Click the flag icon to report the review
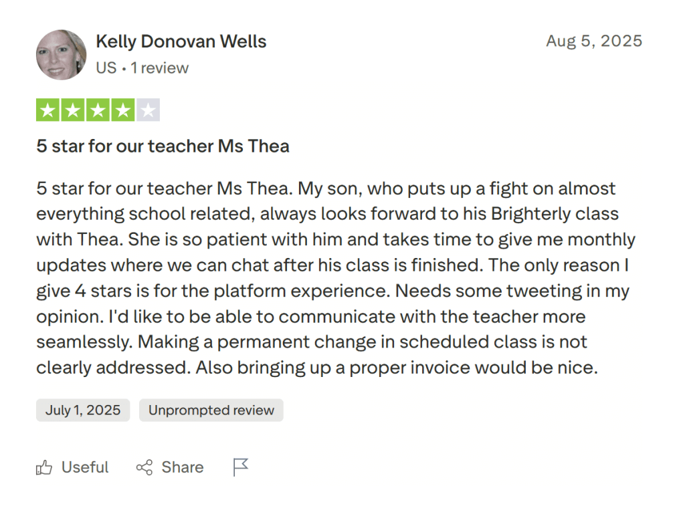Viewport: 685px width, 508px height. click(x=239, y=467)
